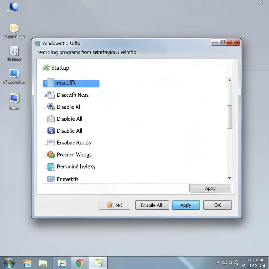Screen dimensions: 269x269
Task: Minimize the startup utility dialog
Action: pyautogui.click(x=215, y=42)
